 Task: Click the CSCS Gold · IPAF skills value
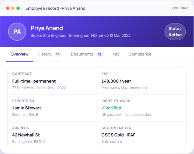(x=118, y=135)
